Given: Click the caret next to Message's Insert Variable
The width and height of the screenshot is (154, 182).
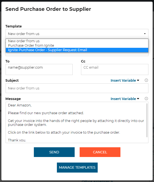Looking at the screenshot, I should [138, 99].
